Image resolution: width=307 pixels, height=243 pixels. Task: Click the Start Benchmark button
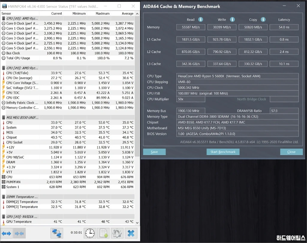pyautogui.click(x=223, y=152)
